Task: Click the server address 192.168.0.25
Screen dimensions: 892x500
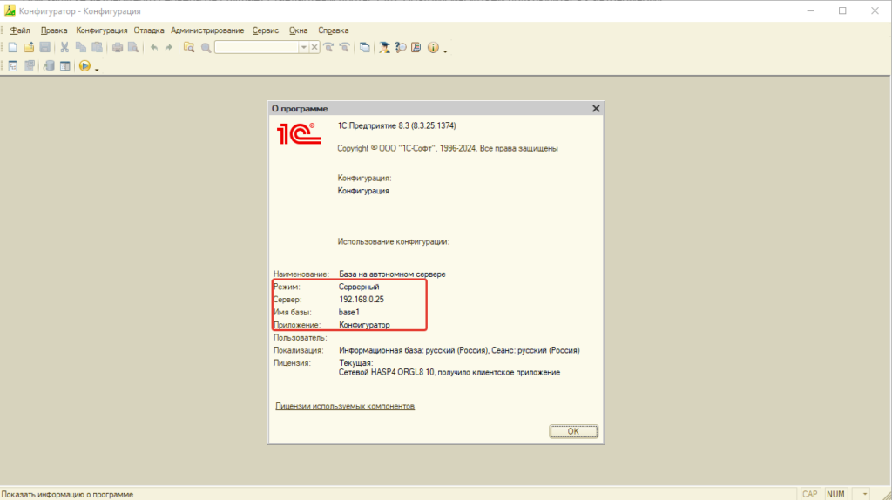Action: pyautogui.click(x=362, y=300)
